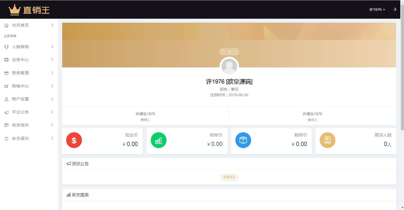Click the 安全退出 logout entry

pos(28,138)
